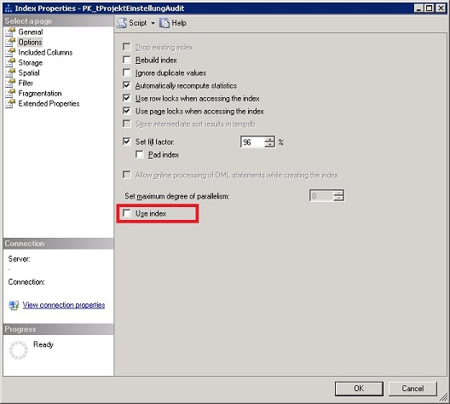
Task: Open the Extended Properties page
Action: [x=49, y=104]
